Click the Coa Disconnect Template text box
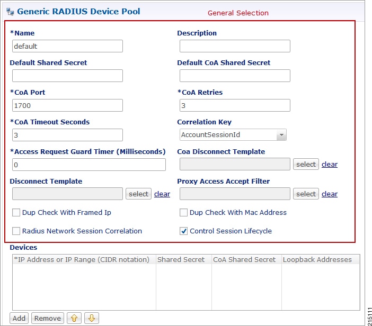 coord(235,164)
